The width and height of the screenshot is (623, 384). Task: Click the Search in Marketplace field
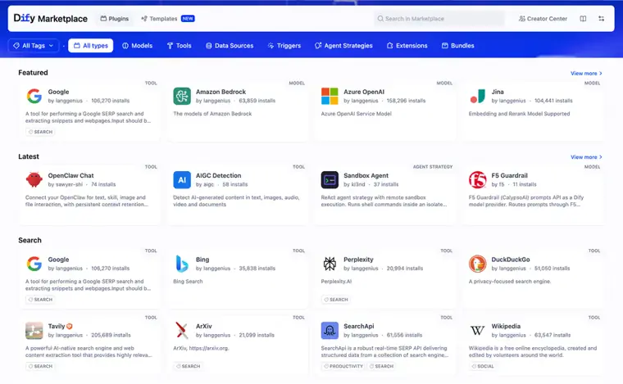tap(439, 19)
